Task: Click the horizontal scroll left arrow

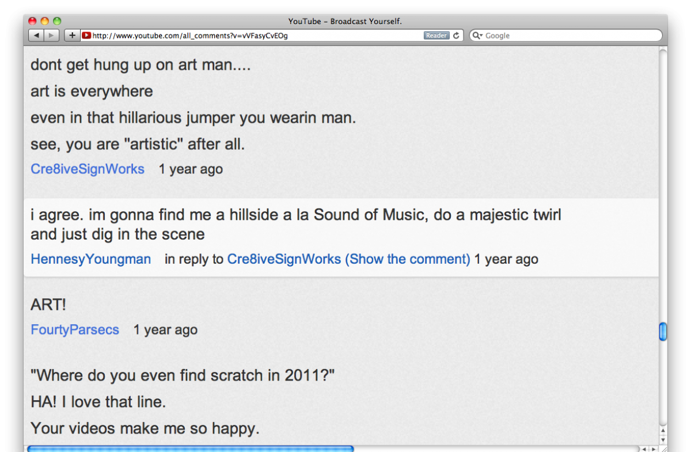Action: (644, 449)
